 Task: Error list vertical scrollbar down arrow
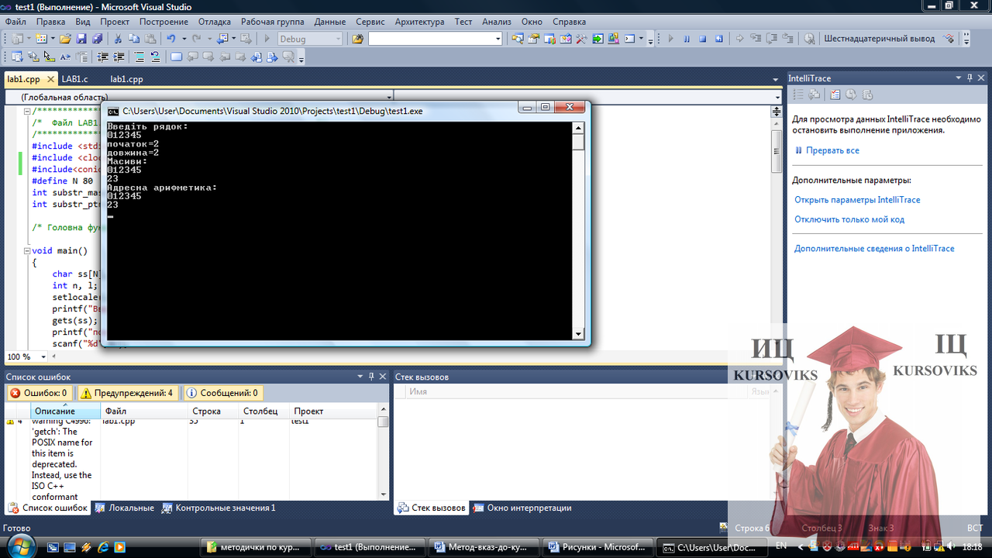point(383,494)
